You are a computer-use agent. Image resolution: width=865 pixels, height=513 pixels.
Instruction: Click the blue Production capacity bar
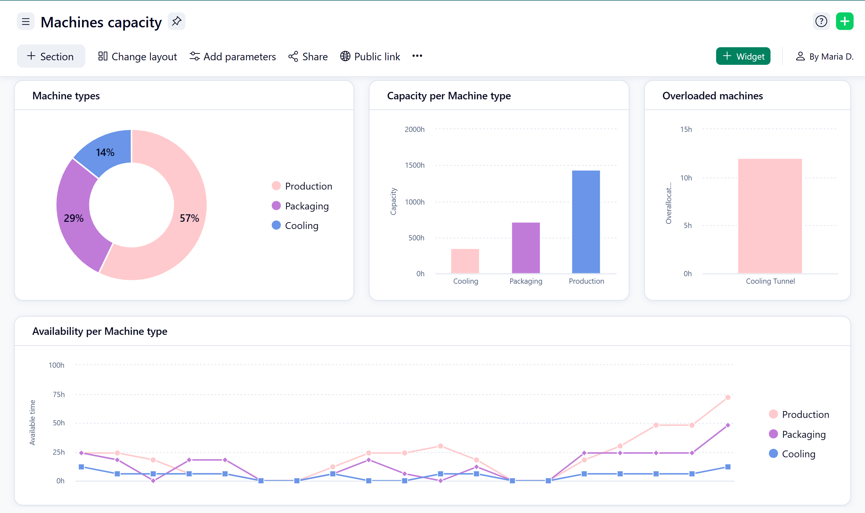(x=586, y=221)
